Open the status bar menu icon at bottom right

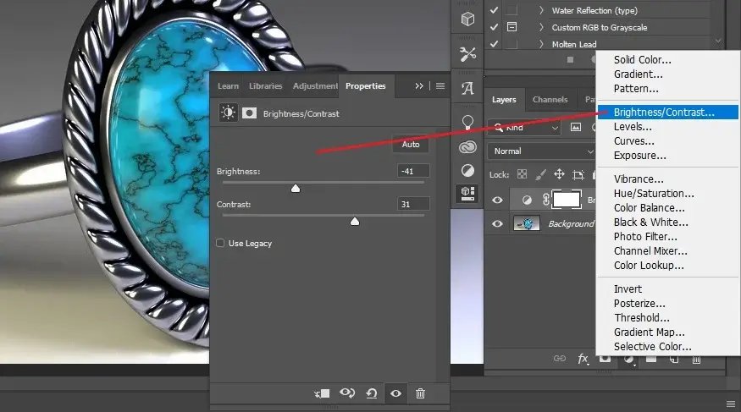tap(731, 404)
